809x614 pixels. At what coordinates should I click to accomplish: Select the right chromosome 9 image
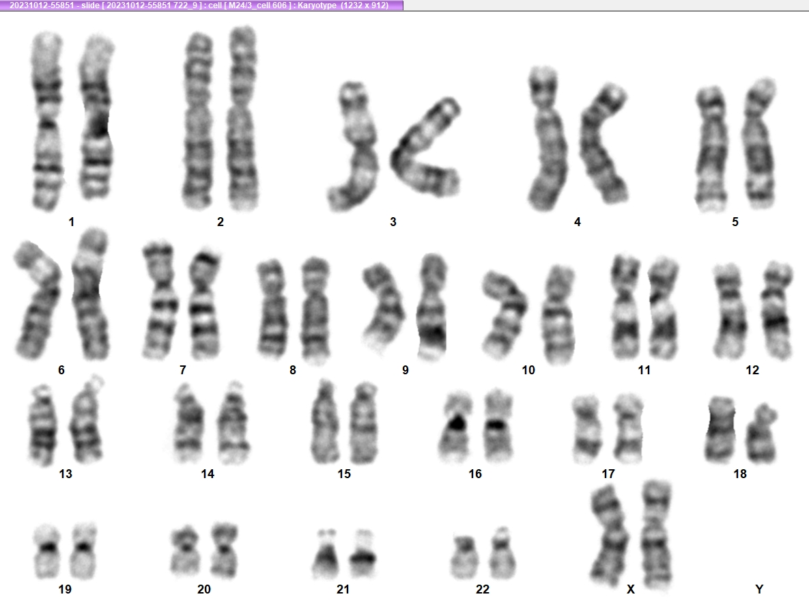point(432,307)
